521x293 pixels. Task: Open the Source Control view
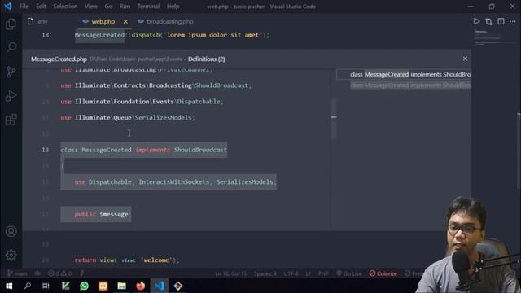click(11, 72)
